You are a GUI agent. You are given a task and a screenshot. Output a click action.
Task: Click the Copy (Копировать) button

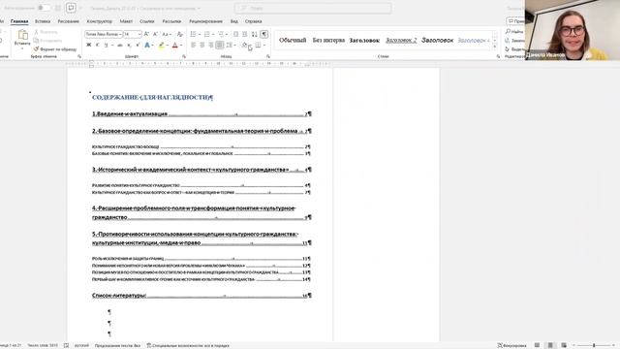(47, 41)
